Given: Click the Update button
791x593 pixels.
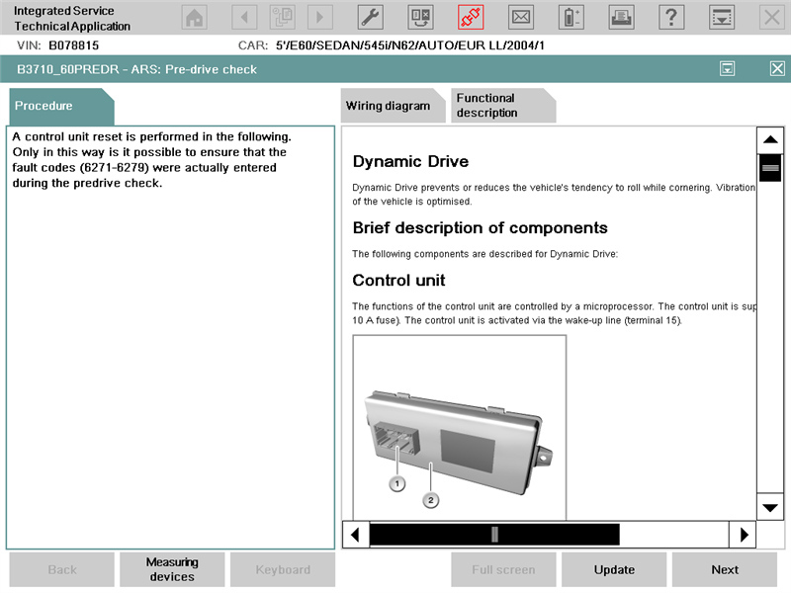Looking at the screenshot, I should tap(614, 570).
